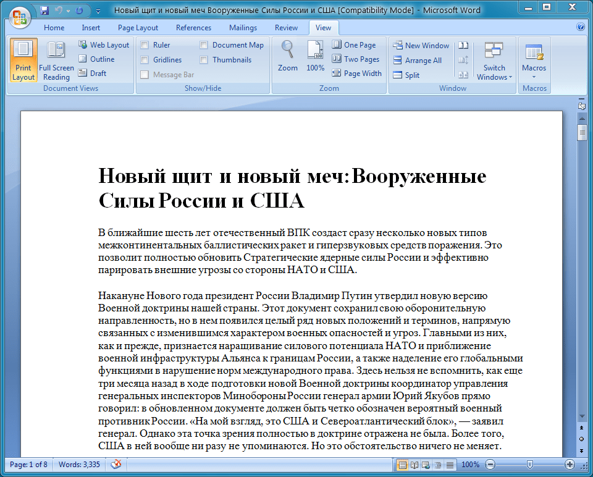Viewport: 593px width, 477px height.
Task: Select Full Screen Reading icon in status bar
Action: (x=414, y=465)
